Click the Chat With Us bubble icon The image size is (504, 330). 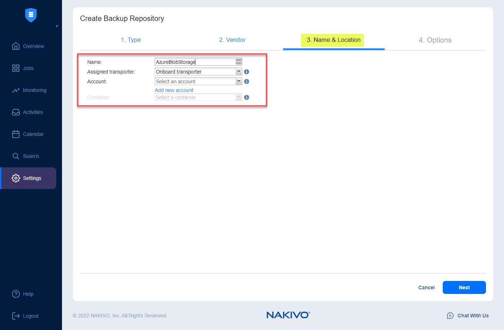point(450,316)
